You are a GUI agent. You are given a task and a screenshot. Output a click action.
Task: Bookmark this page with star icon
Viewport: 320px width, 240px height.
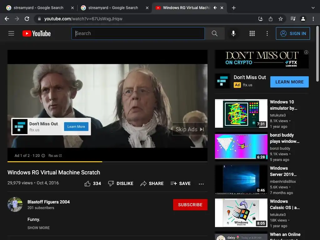click(x=280, y=19)
